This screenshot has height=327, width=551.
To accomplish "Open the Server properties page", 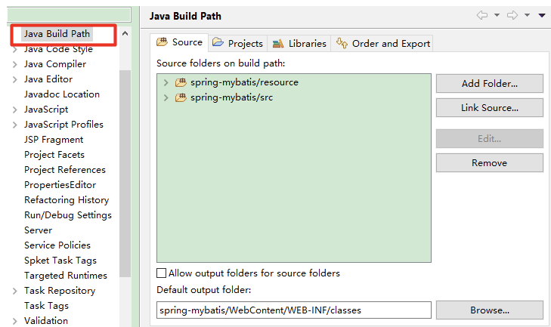I will [39, 230].
